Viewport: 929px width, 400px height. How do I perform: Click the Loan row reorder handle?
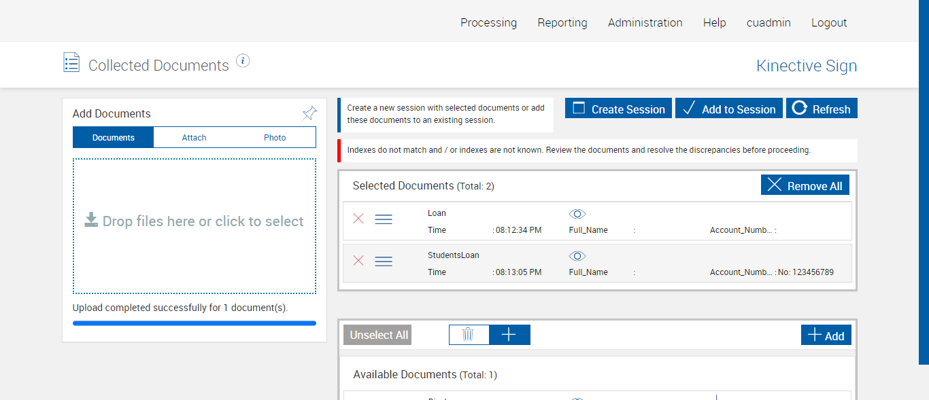(384, 219)
